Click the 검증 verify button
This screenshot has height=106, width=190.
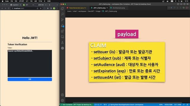[x=30, y=79]
